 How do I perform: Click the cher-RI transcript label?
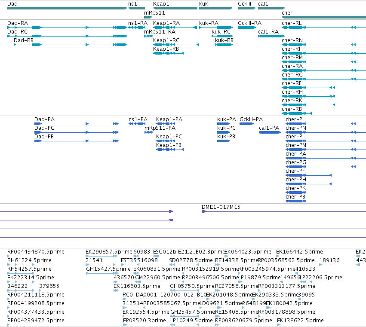[x=291, y=49]
